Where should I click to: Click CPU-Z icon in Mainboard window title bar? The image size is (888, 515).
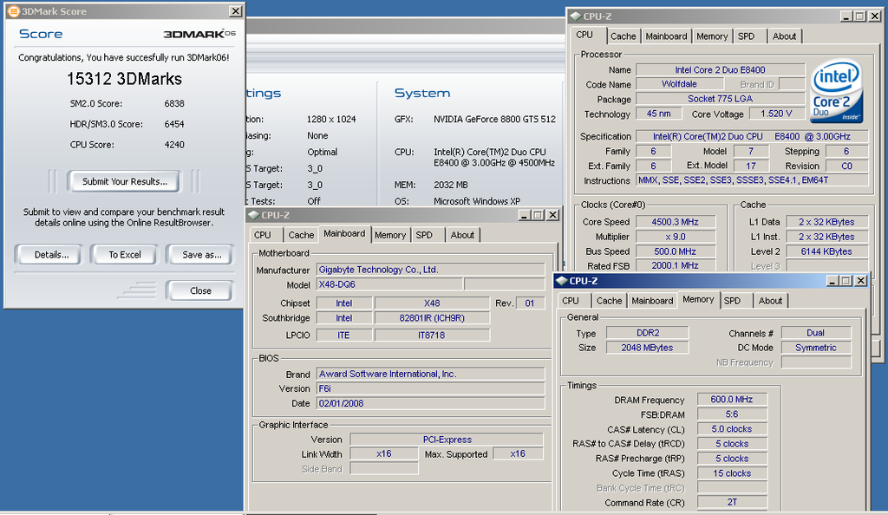(252, 215)
